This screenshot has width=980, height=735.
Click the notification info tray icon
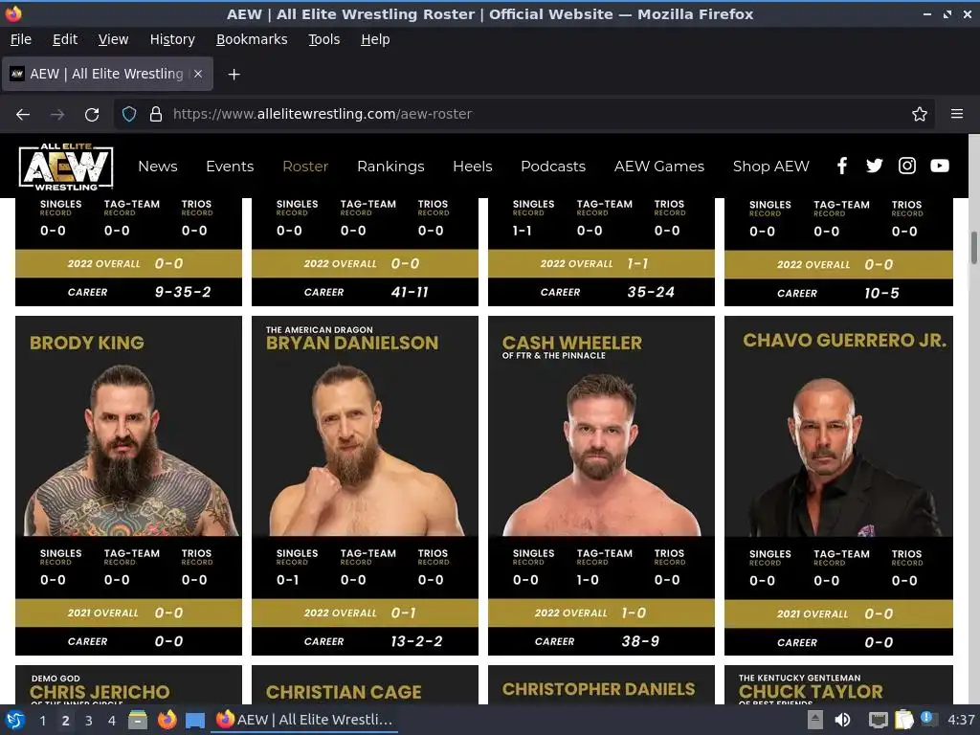pyautogui.click(x=928, y=719)
